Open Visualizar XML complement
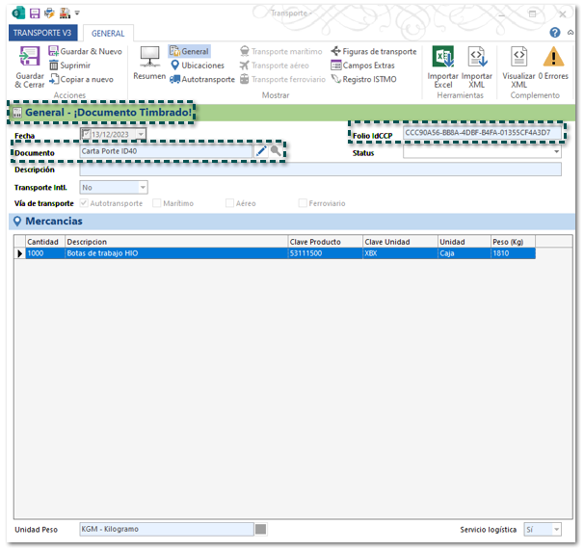The image size is (584, 551). click(518, 58)
